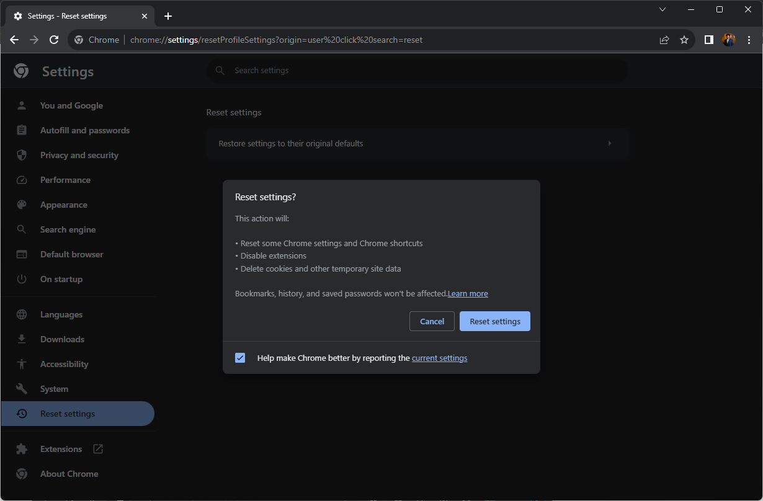Open Chrome three-dot menu

pyautogui.click(x=749, y=40)
